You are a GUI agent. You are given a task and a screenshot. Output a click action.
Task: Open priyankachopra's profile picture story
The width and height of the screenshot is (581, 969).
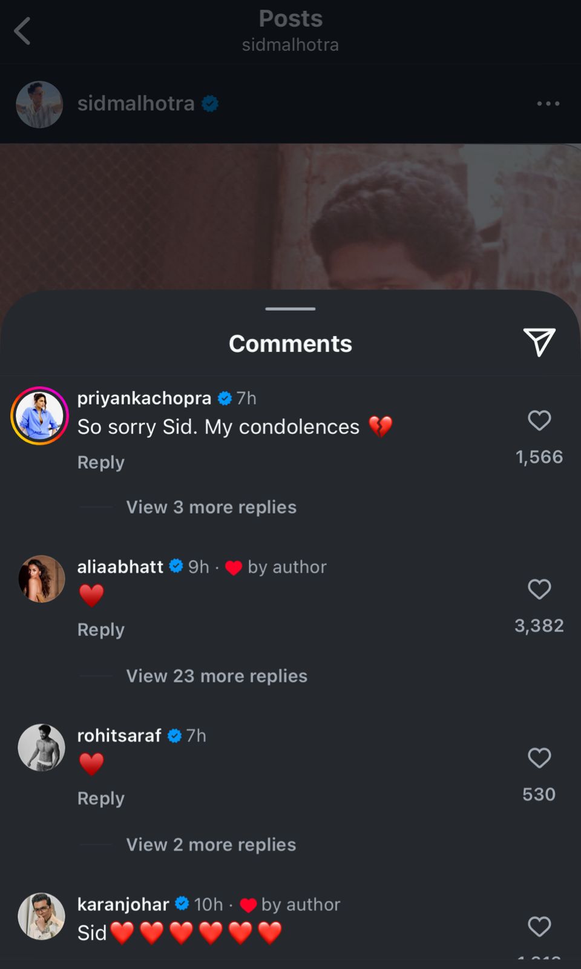(x=40, y=416)
